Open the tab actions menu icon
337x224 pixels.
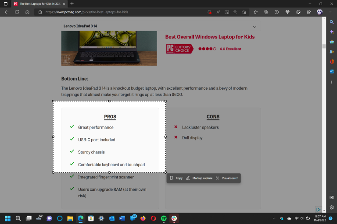pyautogui.click(x=6, y=3)
